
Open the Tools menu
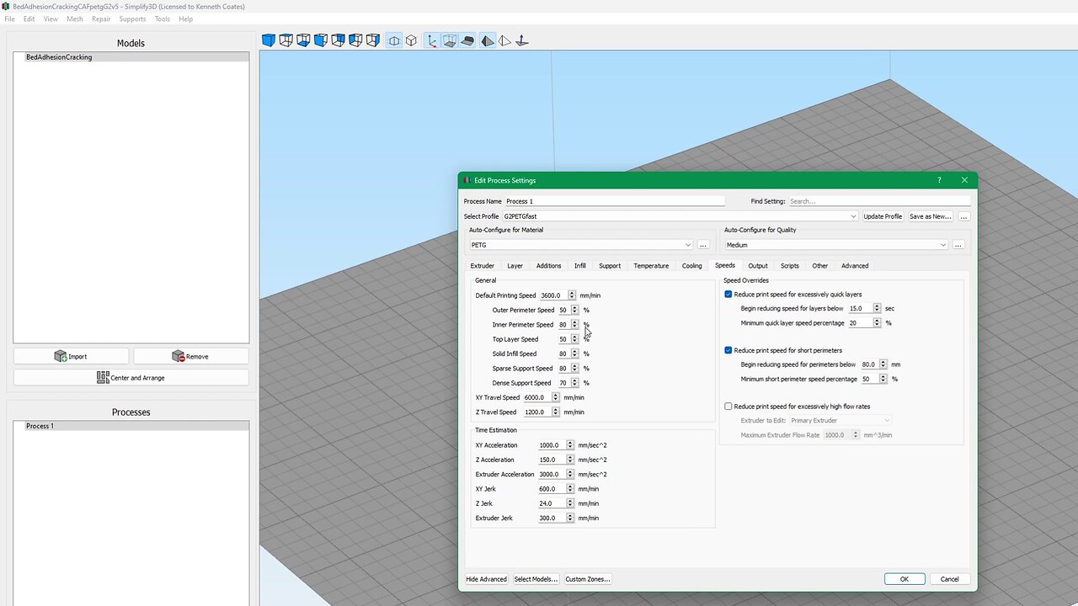163,19
